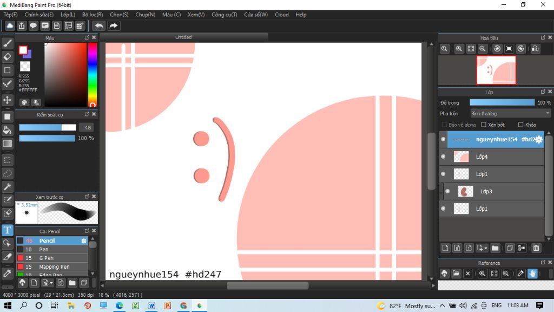Viewport: 554px width, 312px height.
Task: Open settings gear of the Pencil brush
Action: tap(84, 240)
